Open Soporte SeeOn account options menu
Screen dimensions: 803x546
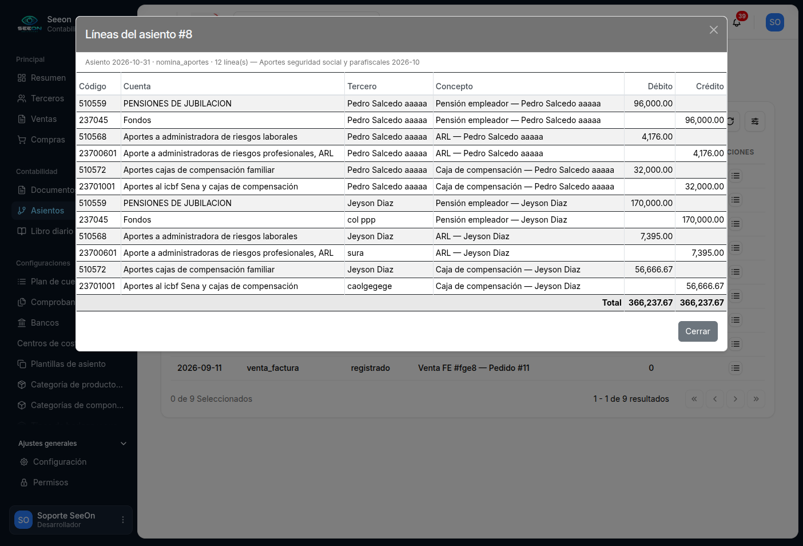(x=123, y=520)
